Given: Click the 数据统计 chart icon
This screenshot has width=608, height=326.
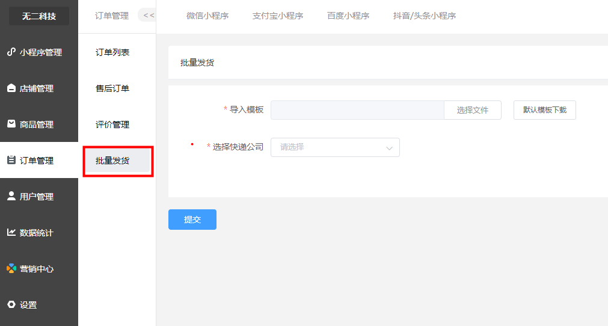Looking at the screenshot, I should pyautogui.click(x=11, y=232).
